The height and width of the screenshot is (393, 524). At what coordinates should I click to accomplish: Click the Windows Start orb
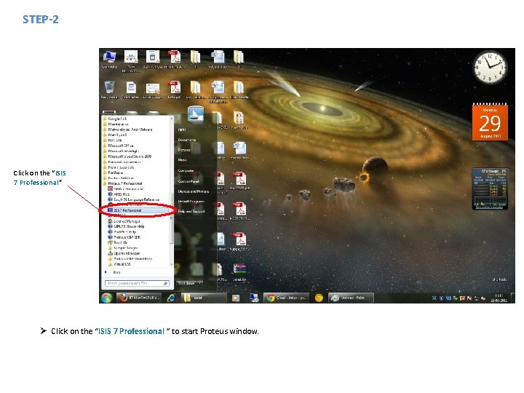tap(107, 298)
